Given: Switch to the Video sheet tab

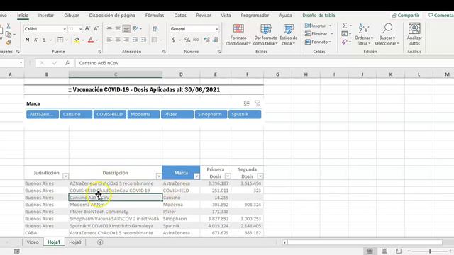Looking at the screenshot, I should 33,242.
